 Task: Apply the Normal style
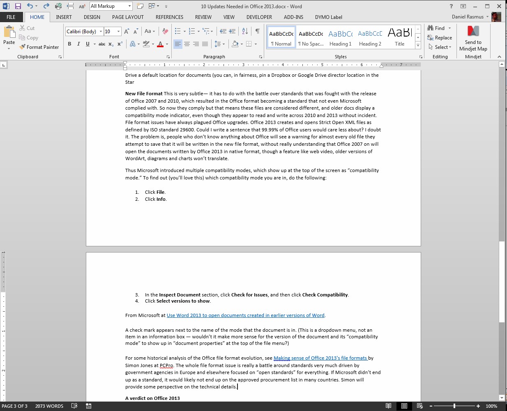tap(281, 37)
